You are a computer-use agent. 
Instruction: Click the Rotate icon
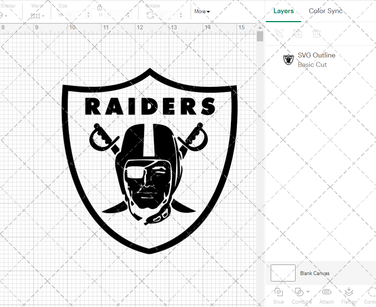coord(150,15)
